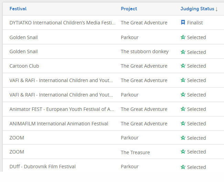Open the DUff - Dubrovnik Film Festival entry
The image size is (224, 182).
43,167
